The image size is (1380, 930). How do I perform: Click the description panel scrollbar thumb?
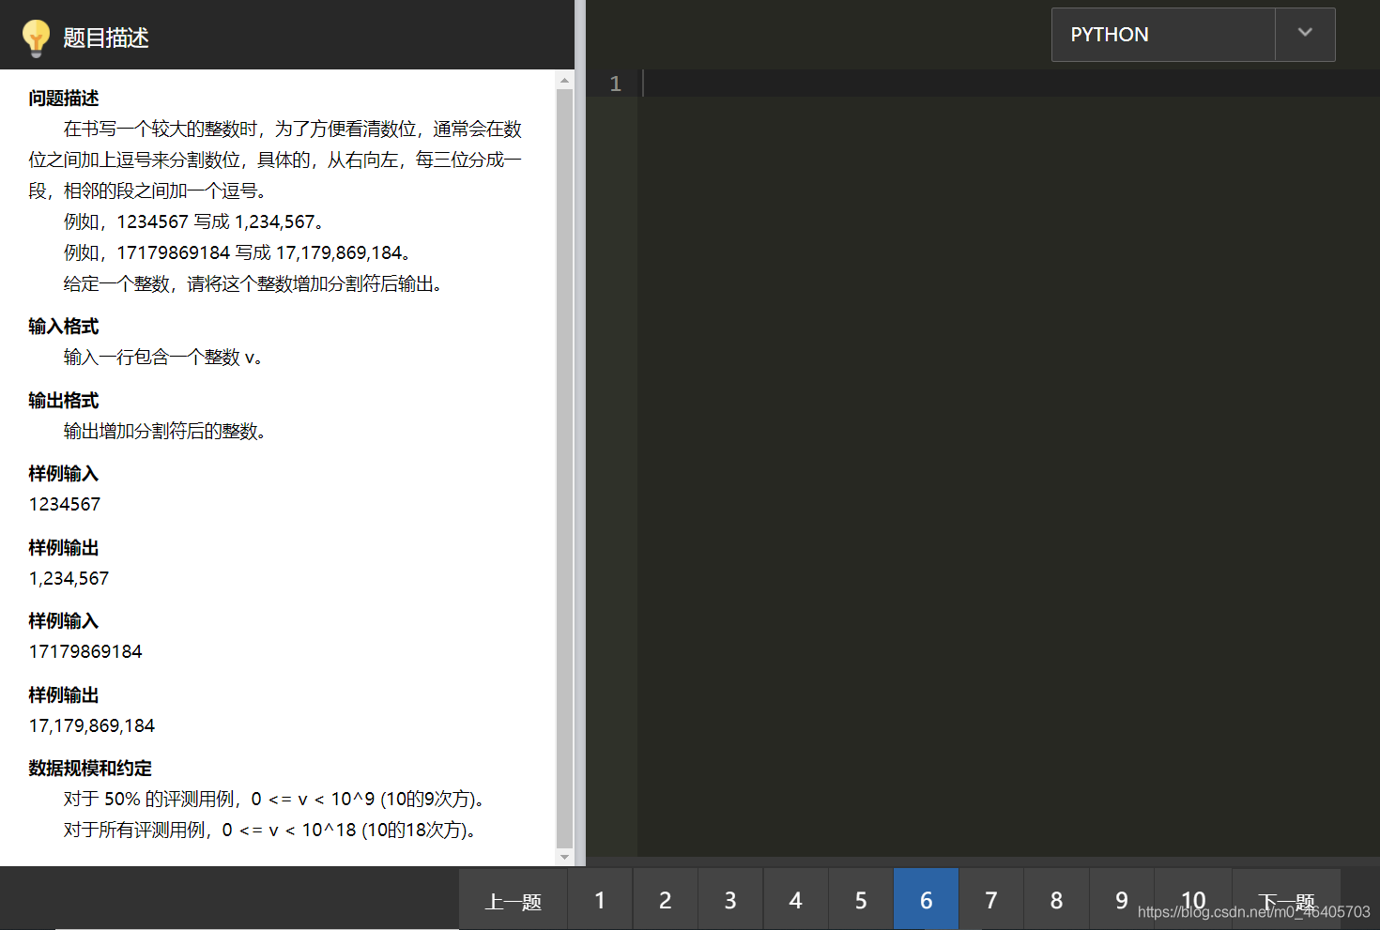coord(564,468)
